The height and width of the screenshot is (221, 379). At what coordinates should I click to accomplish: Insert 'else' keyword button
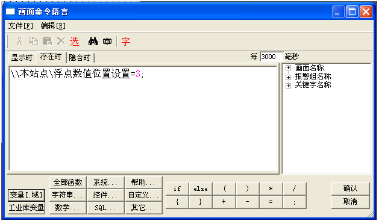tap(201, 188)
